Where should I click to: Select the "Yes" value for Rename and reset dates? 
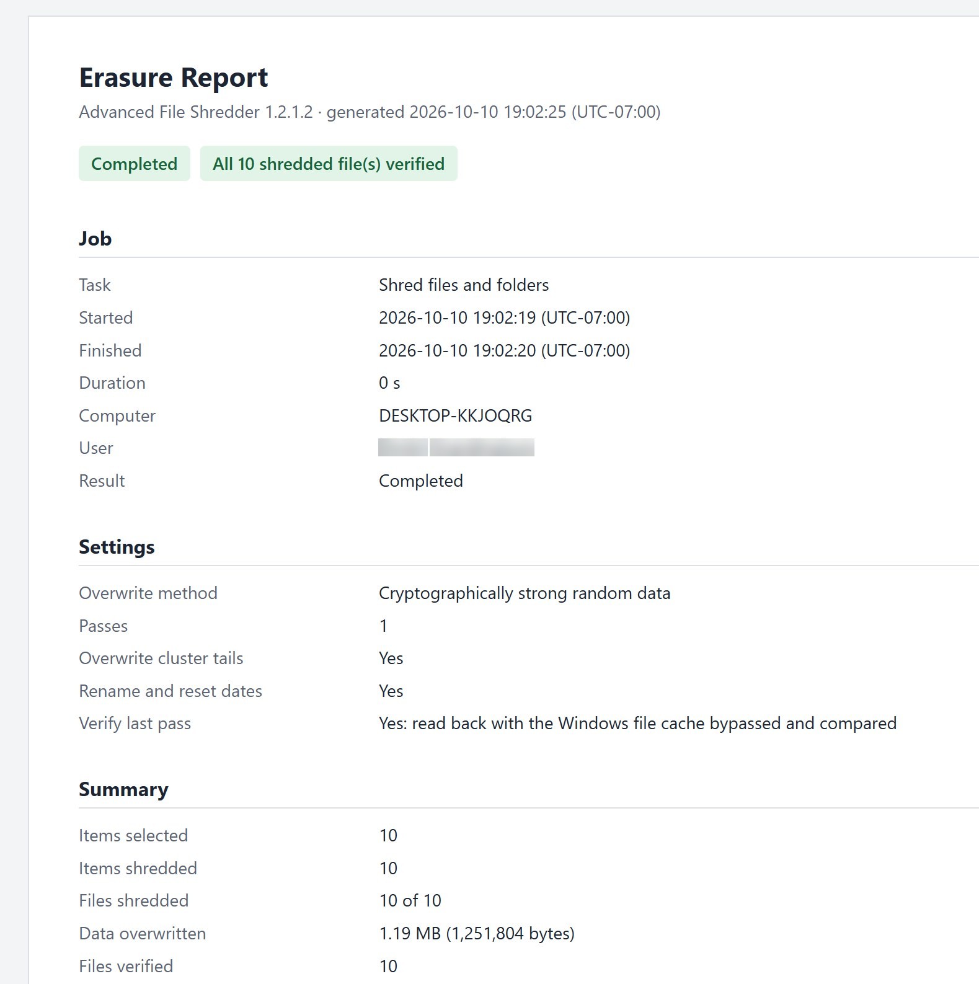click(x=391, y=691)
